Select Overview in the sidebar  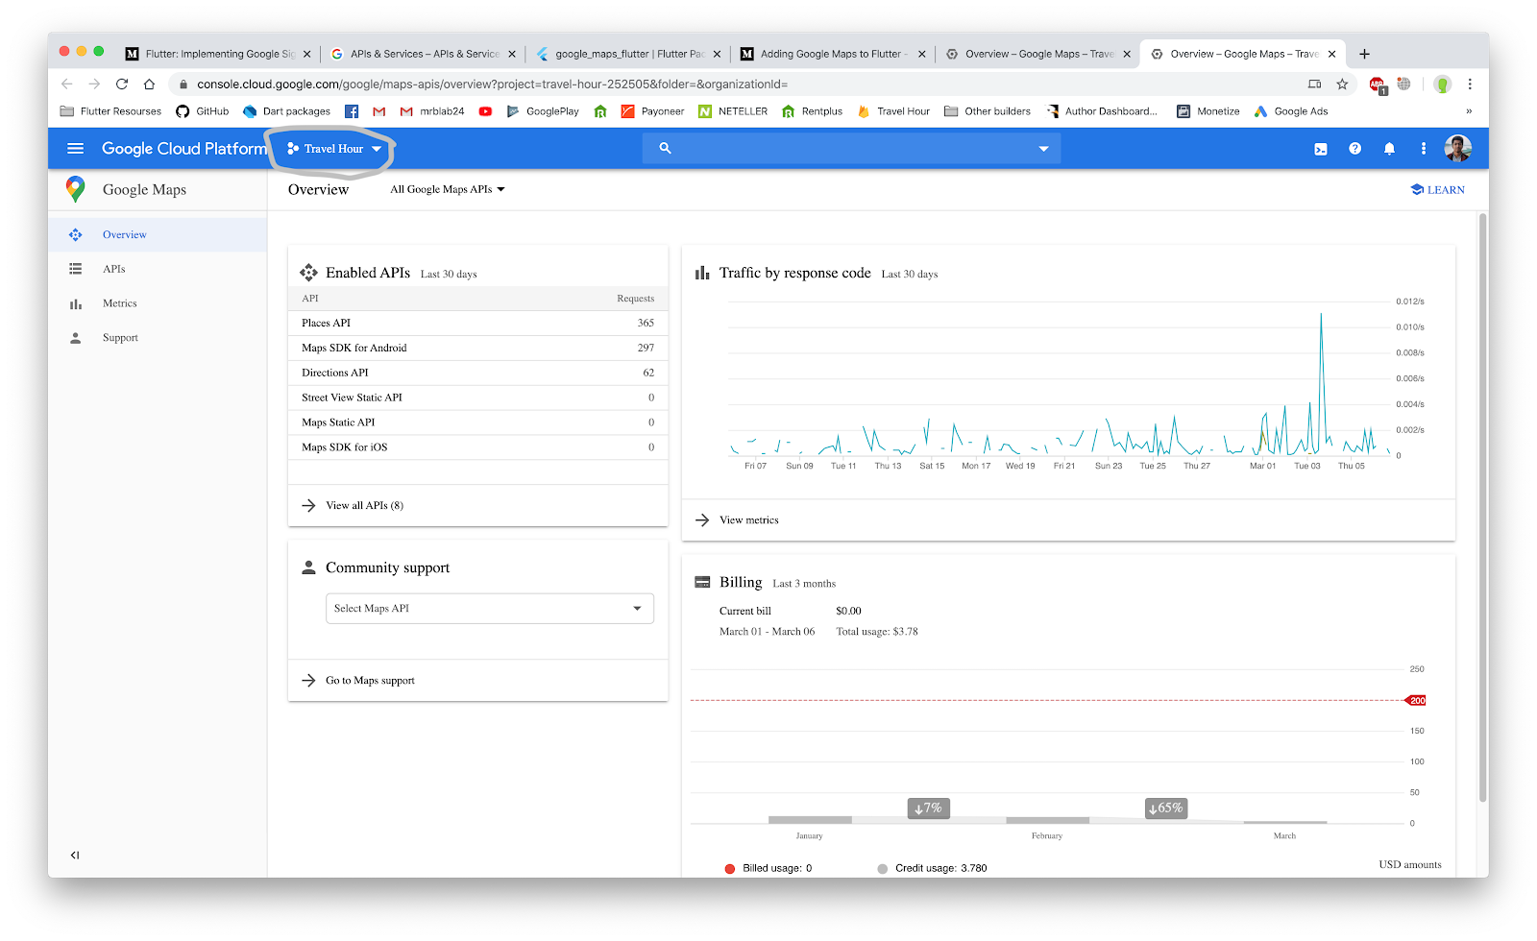pos(158,235)
